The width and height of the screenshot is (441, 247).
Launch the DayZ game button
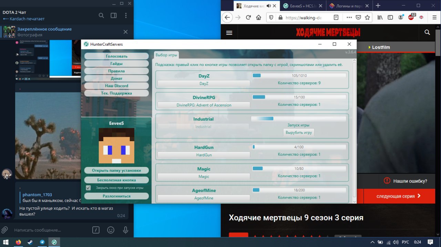point(204,83)
